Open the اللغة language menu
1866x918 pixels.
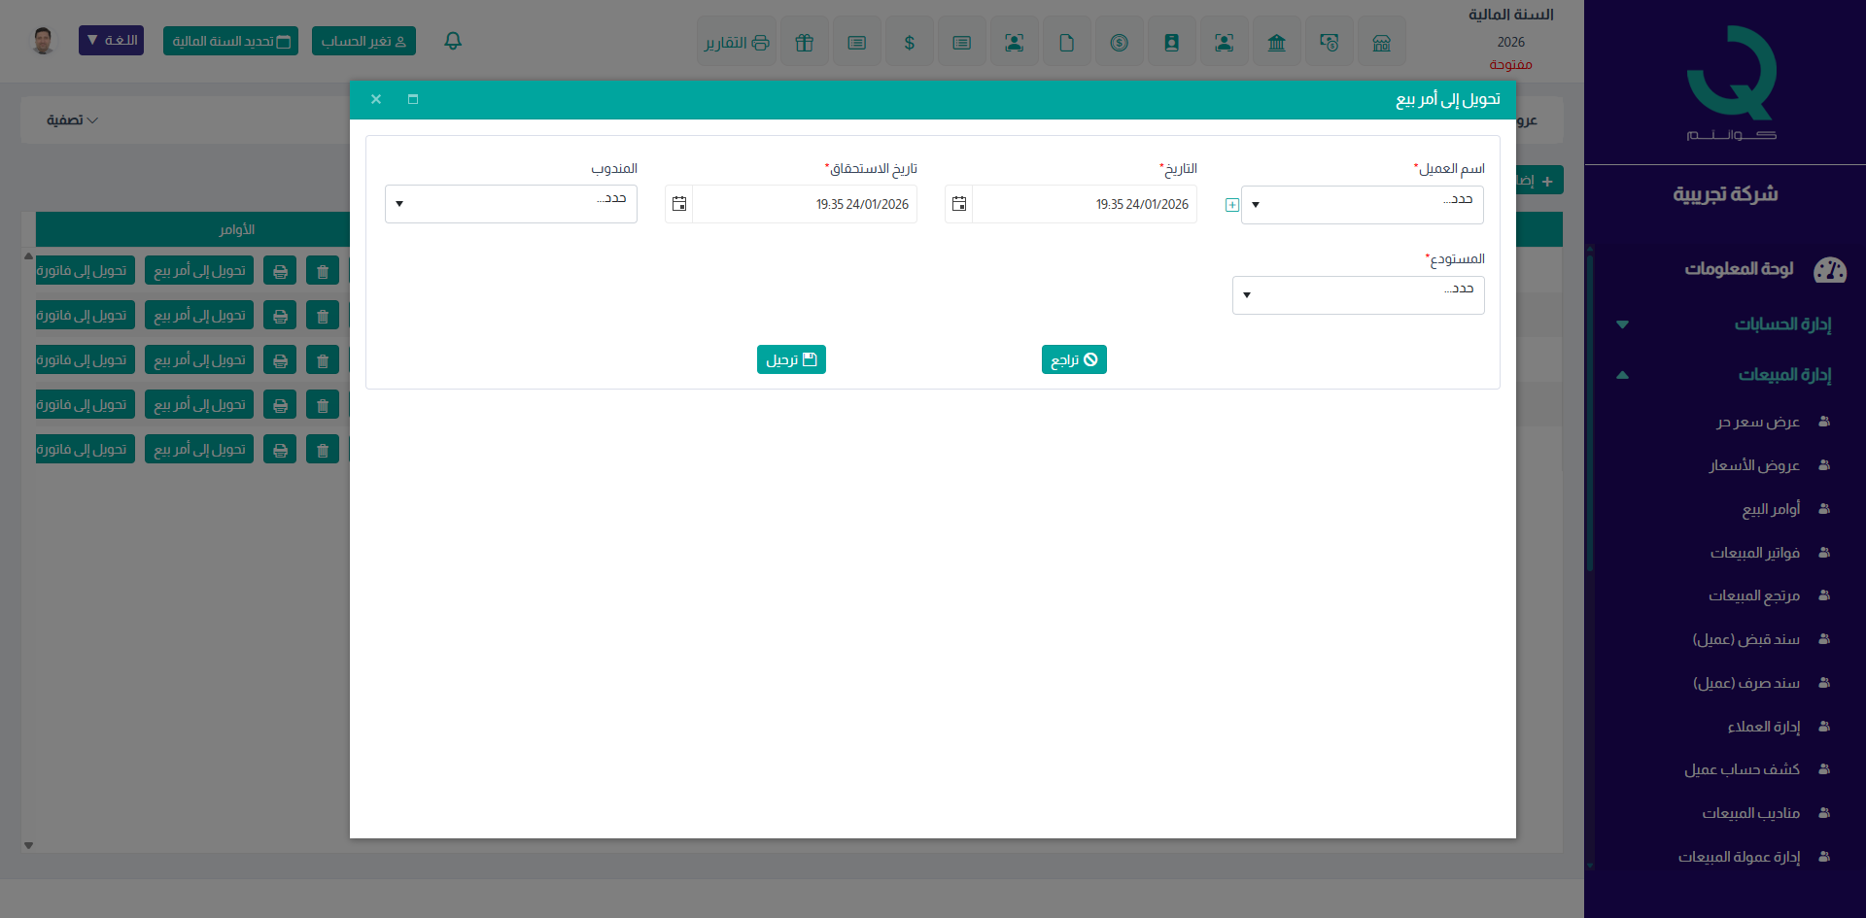[111, 41]
